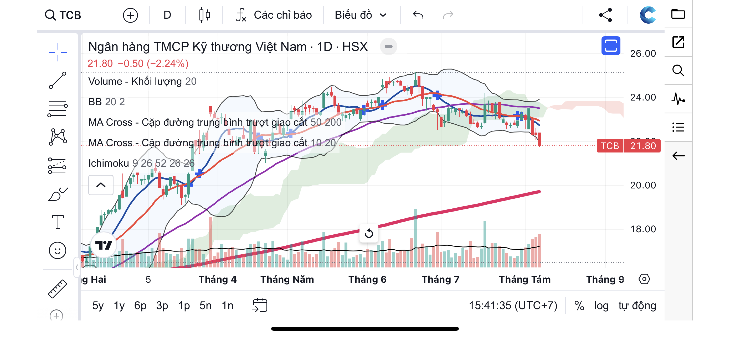
Task: Select the horizontal lines Fibonacci tool
Action: click(x=58, y=109)
